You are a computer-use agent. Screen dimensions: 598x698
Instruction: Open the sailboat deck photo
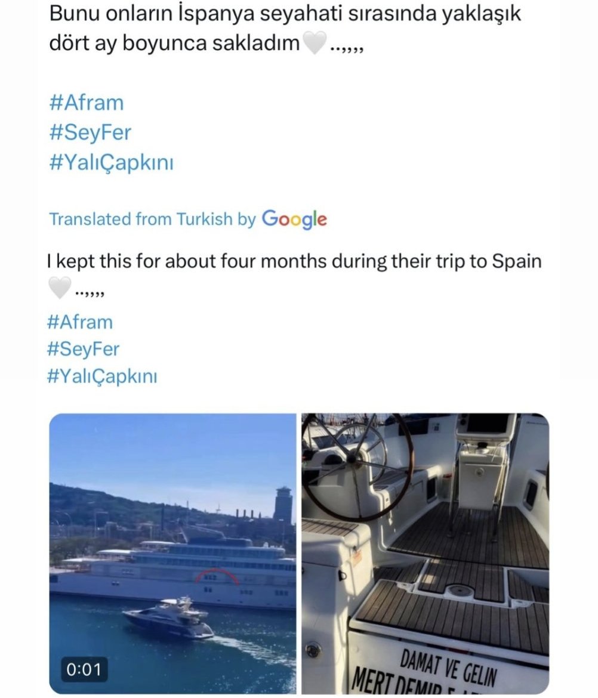point(425,553)
